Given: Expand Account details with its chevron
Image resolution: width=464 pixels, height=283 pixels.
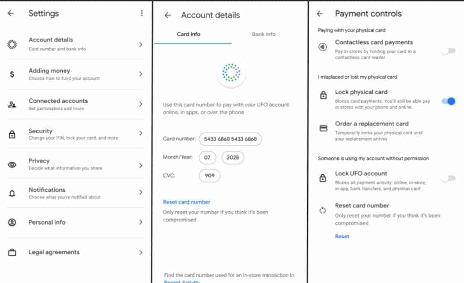Looking at the screenshot, I should pos(140,44).
